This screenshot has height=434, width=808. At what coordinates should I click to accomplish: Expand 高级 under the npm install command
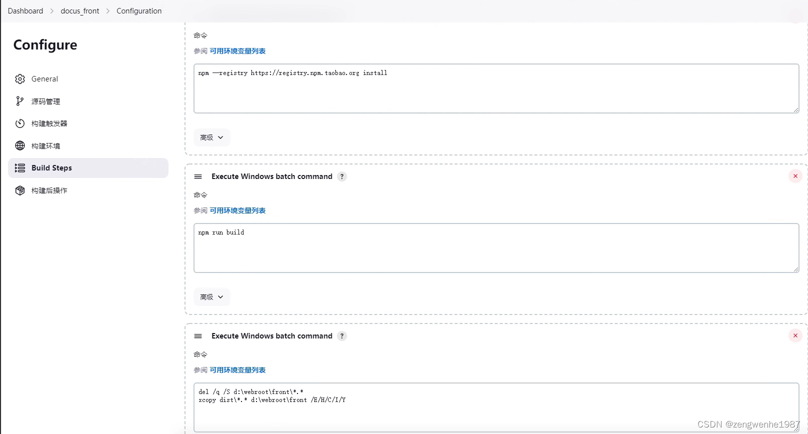tap(211, 137)
